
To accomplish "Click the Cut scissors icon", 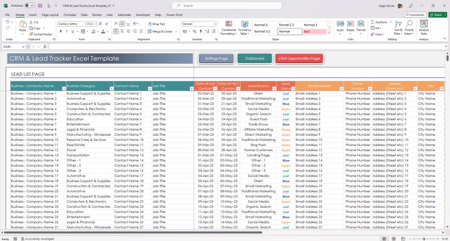I will point(31,22).
